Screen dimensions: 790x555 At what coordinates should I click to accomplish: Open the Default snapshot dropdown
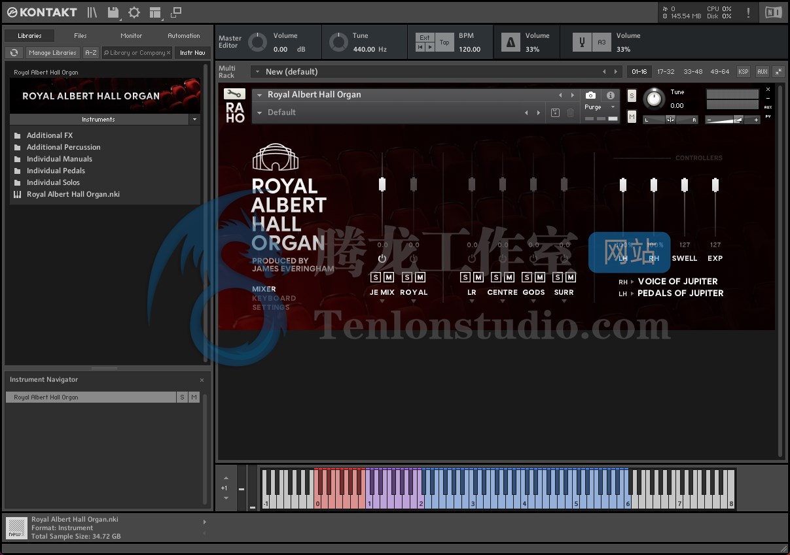coord(259,113)
